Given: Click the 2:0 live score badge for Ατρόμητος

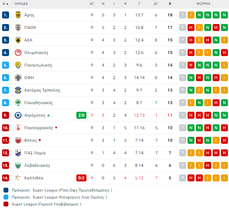Looking at the screenshot, I should [81, 115].
